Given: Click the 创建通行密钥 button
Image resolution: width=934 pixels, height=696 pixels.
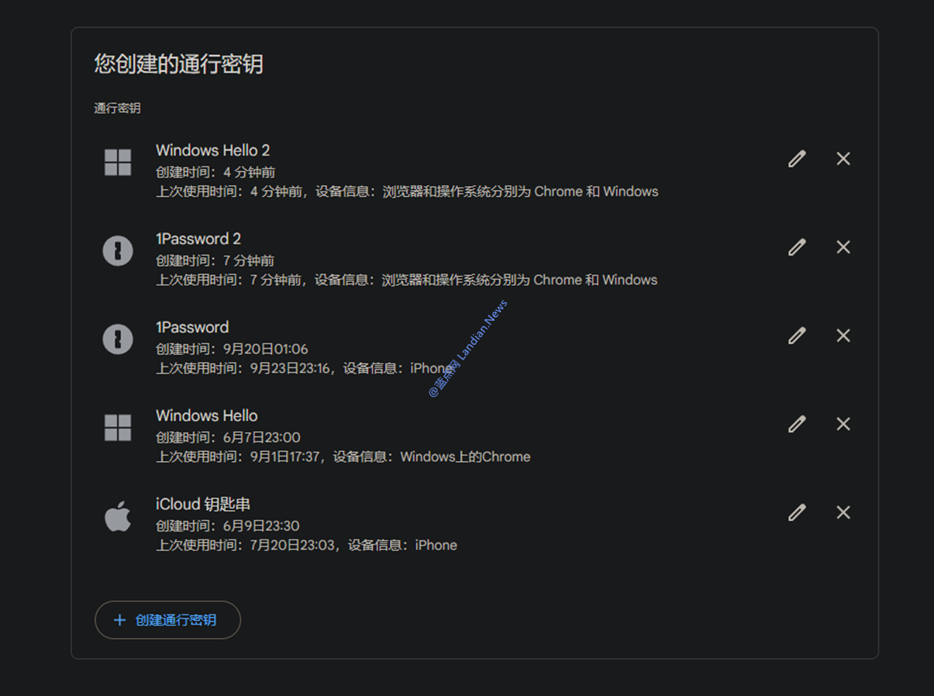Looking at the screenshot, I should click(167, 620).
